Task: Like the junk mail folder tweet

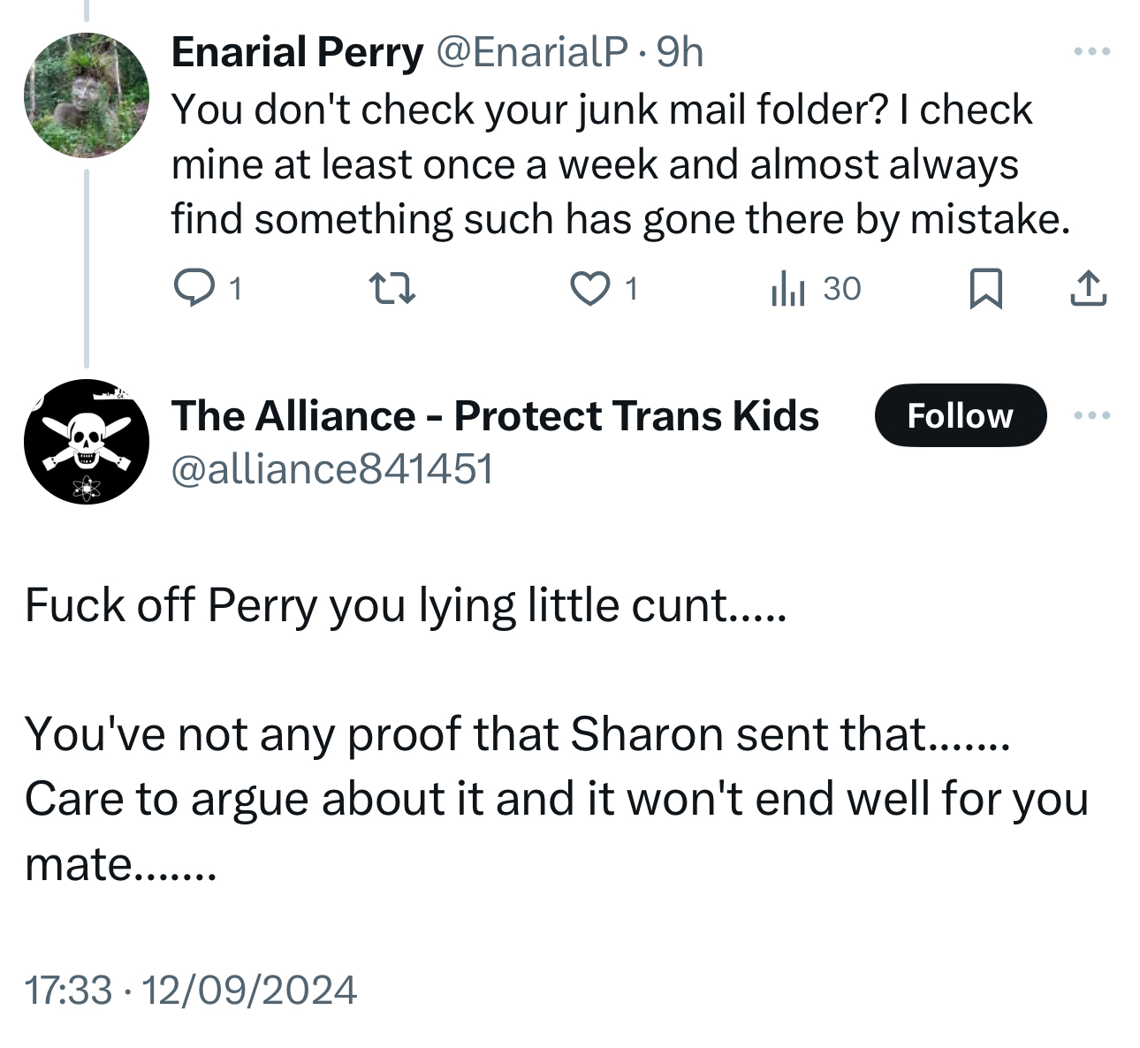Action: click(589, 289)
